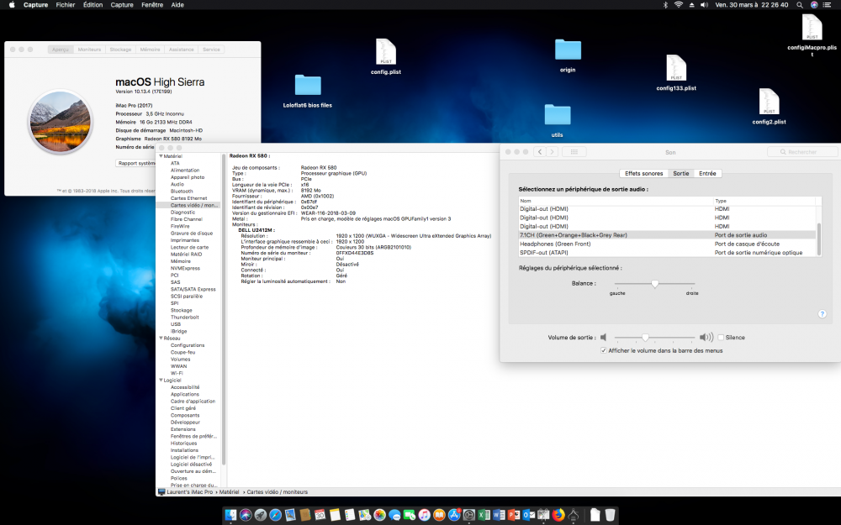Select the utils folder on desktop
The height and width of the screenshot is (525, 841).
558,120
